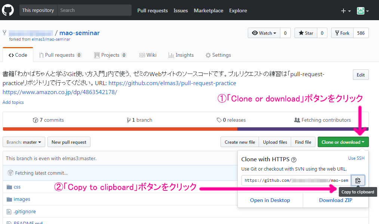Click the purple language bar segment

[303, 129]
